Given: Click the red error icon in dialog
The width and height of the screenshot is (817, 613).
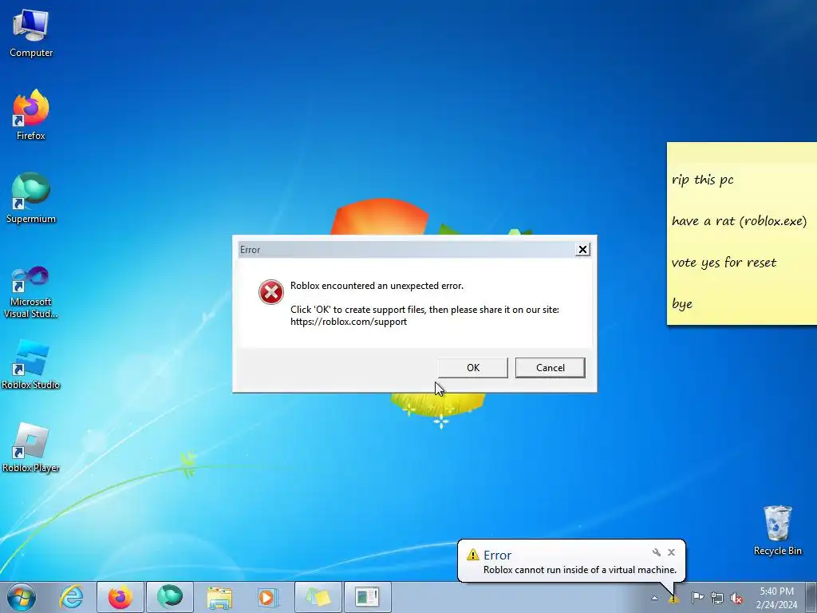Looking at the screenshot, I should pos(271,292).
